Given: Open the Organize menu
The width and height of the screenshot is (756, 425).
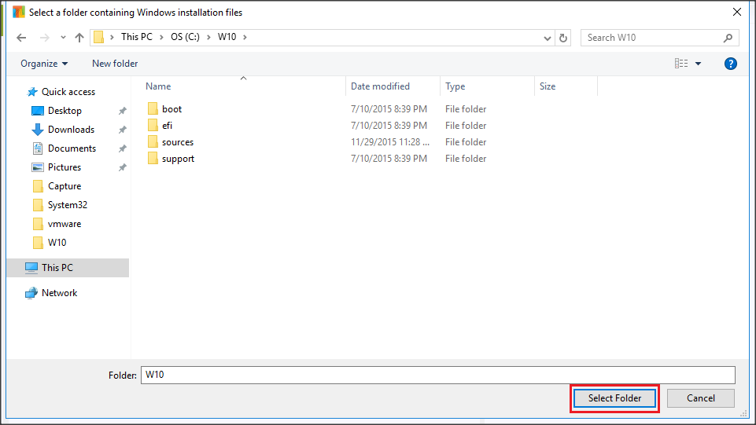Looking at the screenshot, I should [44, 64].
